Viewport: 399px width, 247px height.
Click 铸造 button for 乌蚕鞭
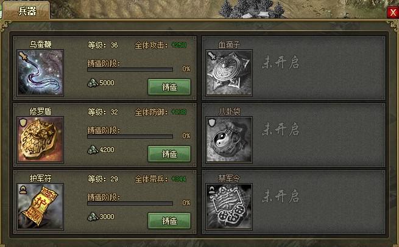pyautogui.click(x=169, y=87)
